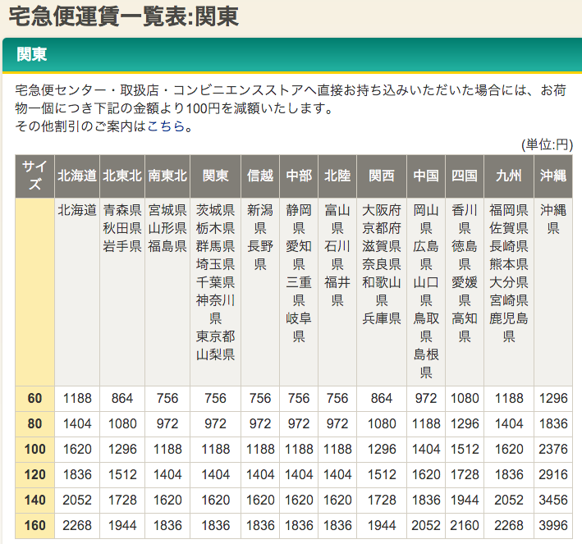
Task: Select the 北陸 column header
Action: [x=337, y=176]
